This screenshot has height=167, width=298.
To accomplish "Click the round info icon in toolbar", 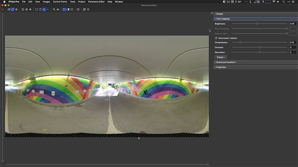I will [x=88, y=9].
